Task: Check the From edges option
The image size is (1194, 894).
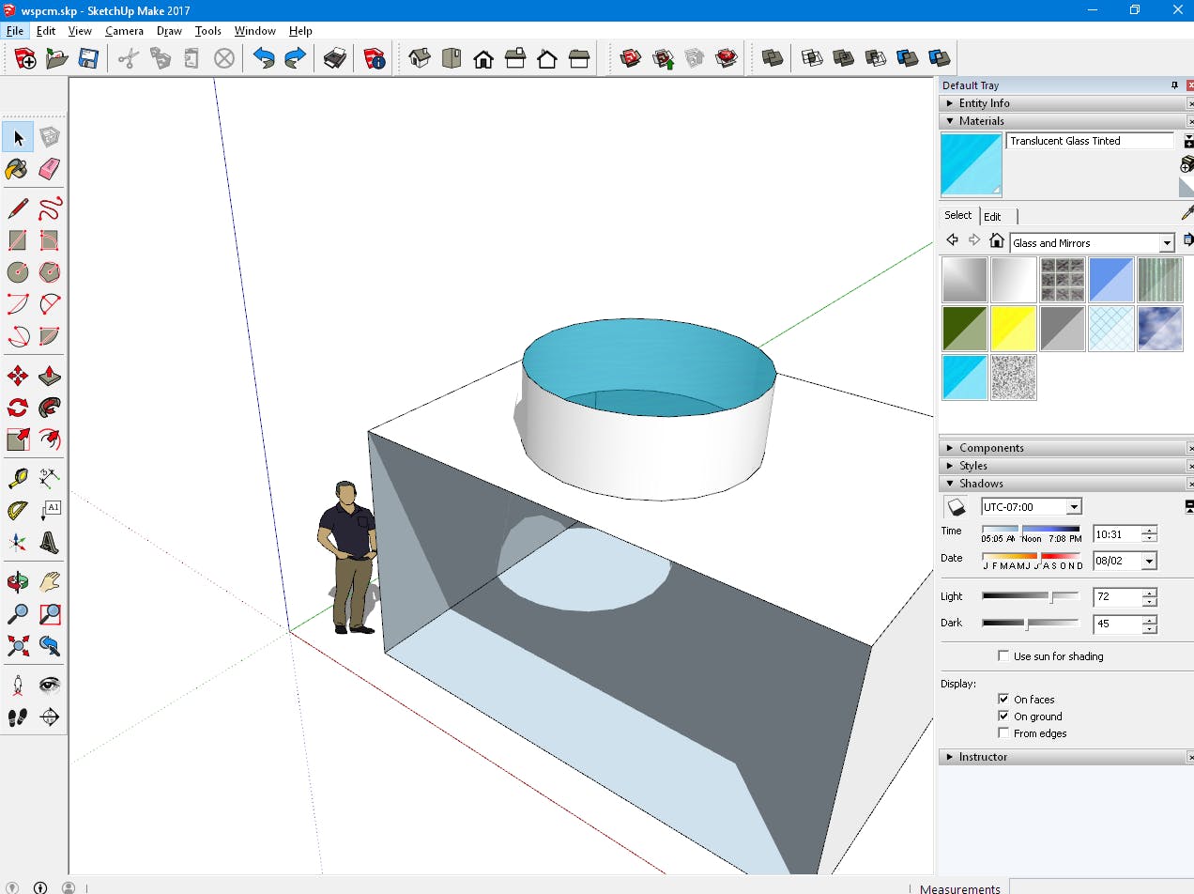Action: tap(1003, 733)
